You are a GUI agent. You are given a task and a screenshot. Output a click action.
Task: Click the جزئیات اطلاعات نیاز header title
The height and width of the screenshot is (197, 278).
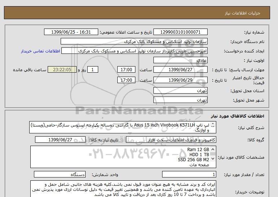click(x=242, y=13)
